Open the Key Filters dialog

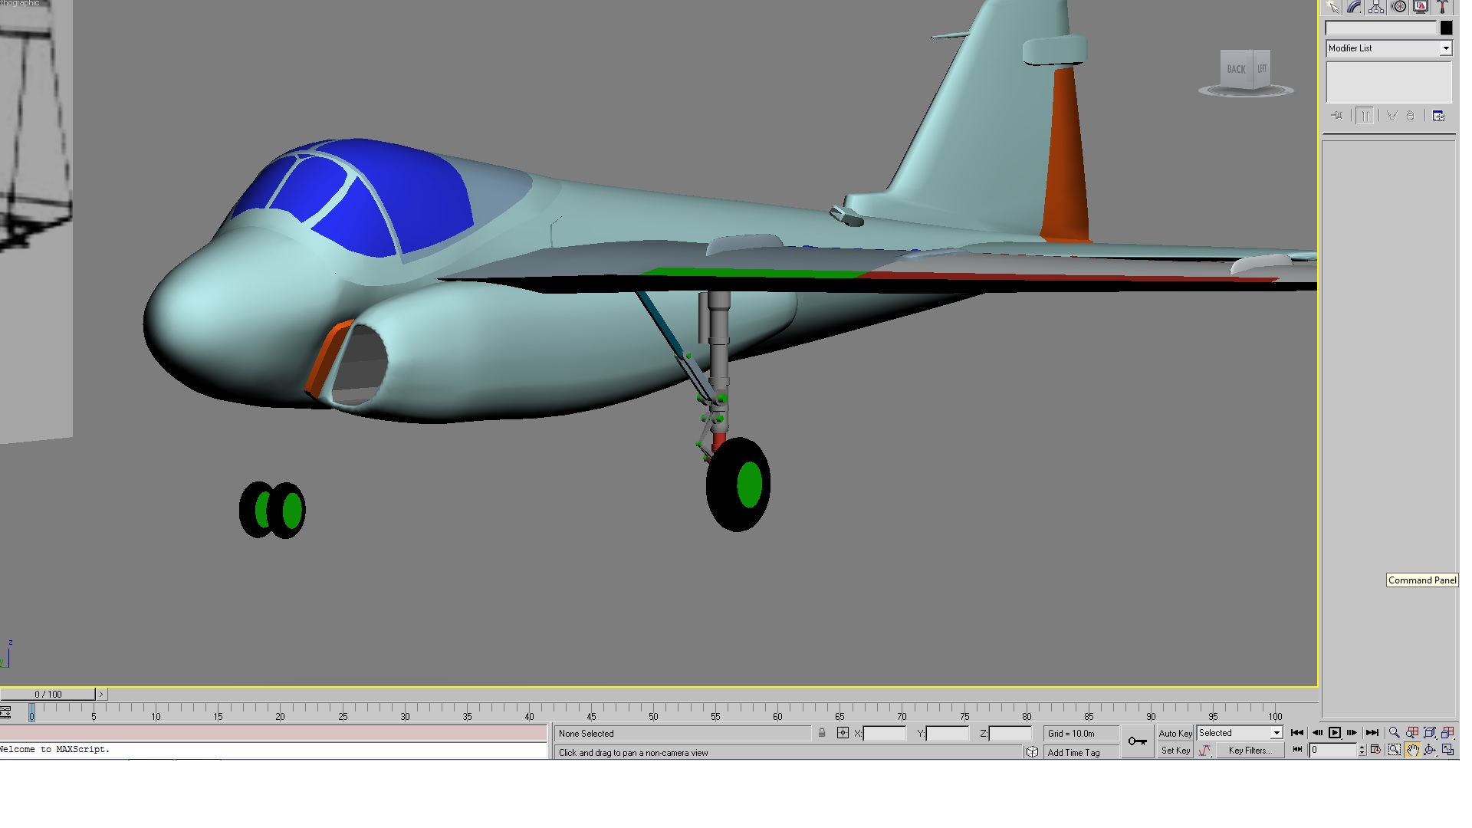click(1250, 751)
